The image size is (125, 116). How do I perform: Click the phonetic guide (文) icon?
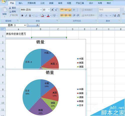tap(54, 16)
